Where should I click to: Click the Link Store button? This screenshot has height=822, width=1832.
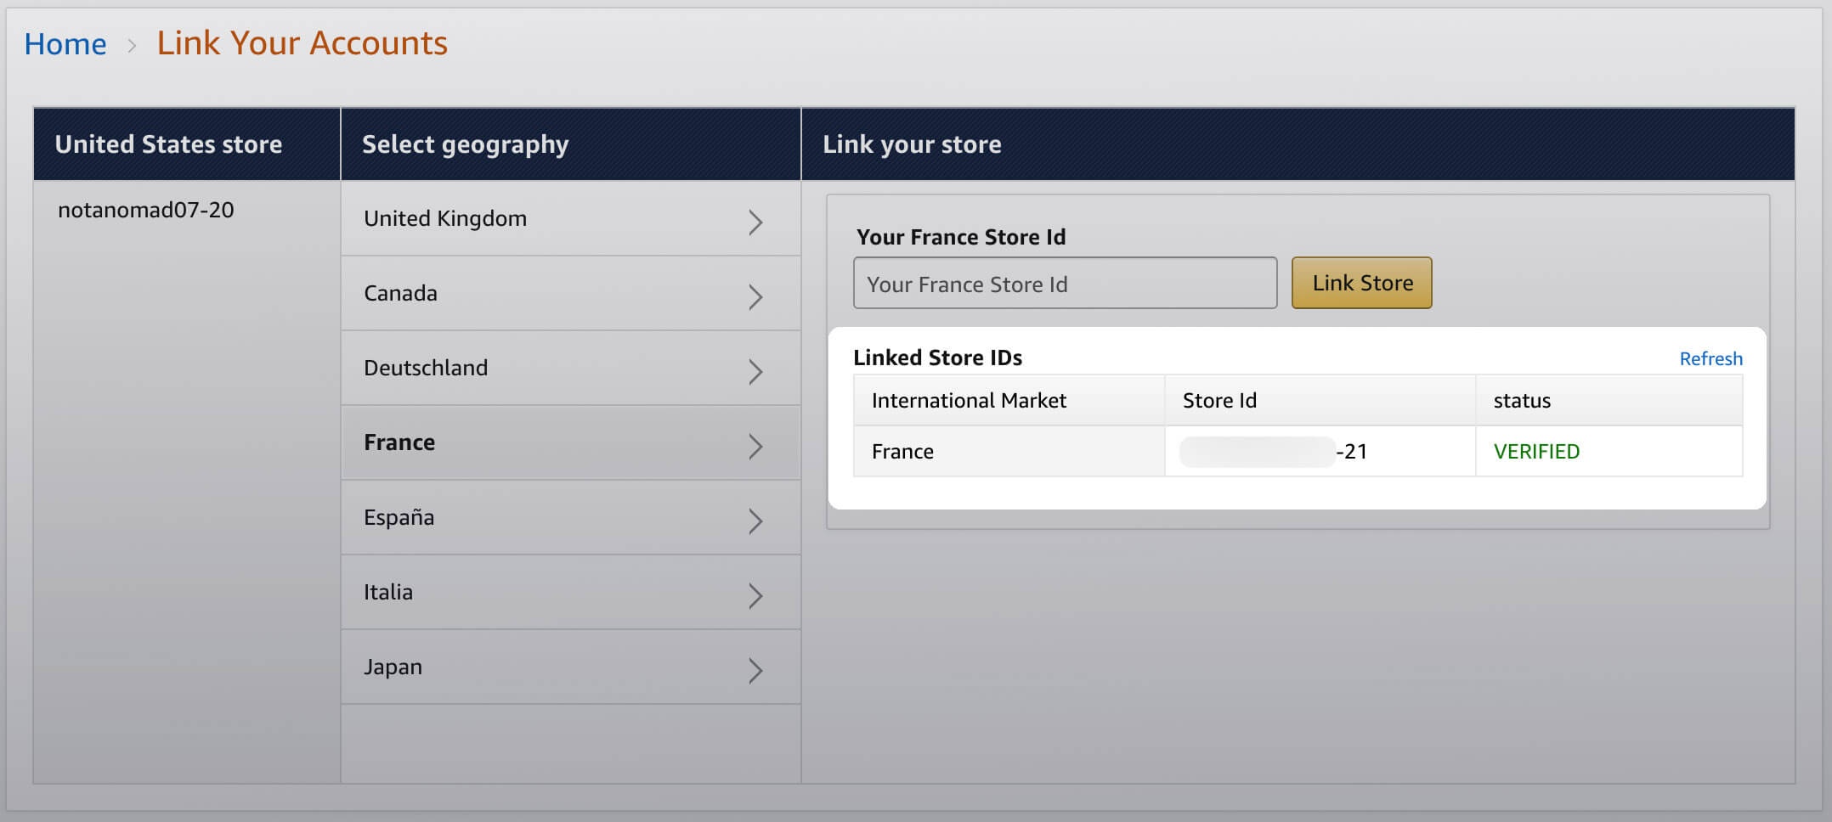click(x=1361, y=283)
